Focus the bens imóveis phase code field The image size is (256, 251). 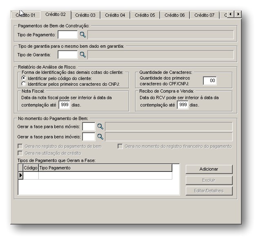click(89, 137)
